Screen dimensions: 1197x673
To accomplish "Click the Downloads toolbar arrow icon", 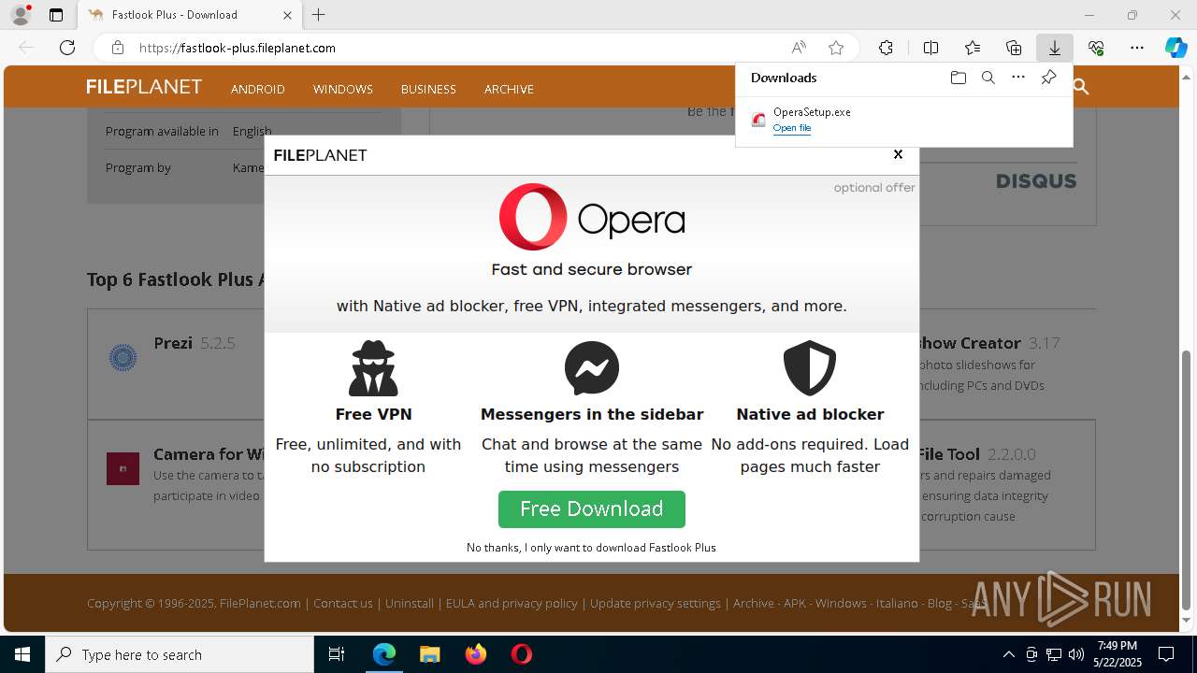I will (x=1054, y=48).
